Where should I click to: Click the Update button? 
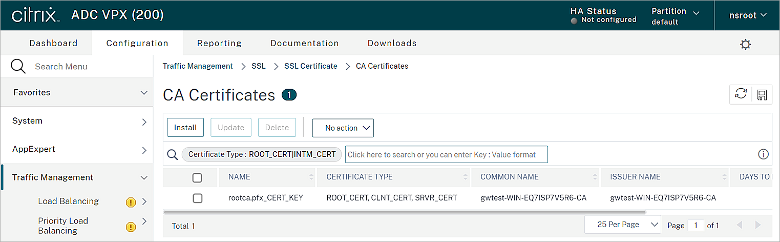pyautogui.click(x=231, y=128)
